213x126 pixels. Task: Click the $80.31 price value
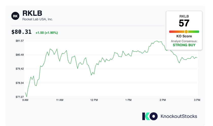pyautogui.click(x=21, y=32)
